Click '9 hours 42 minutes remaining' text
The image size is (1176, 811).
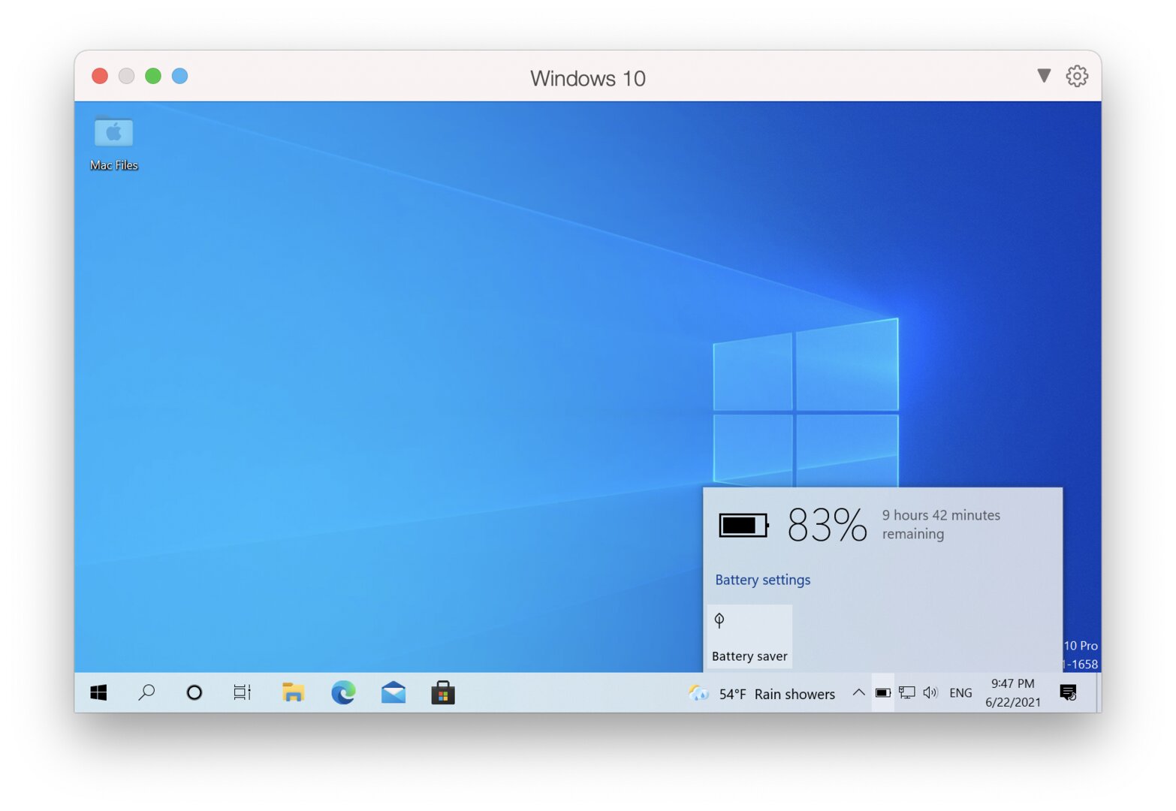click(941, 524)
